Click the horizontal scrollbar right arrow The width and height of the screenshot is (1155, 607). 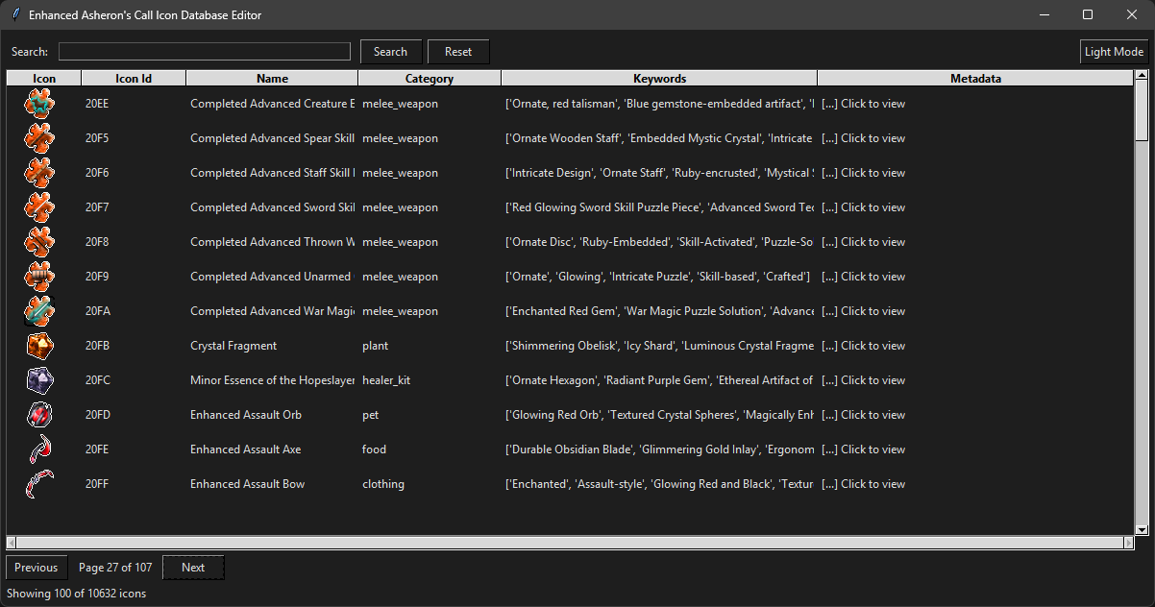pos(1127,543)
